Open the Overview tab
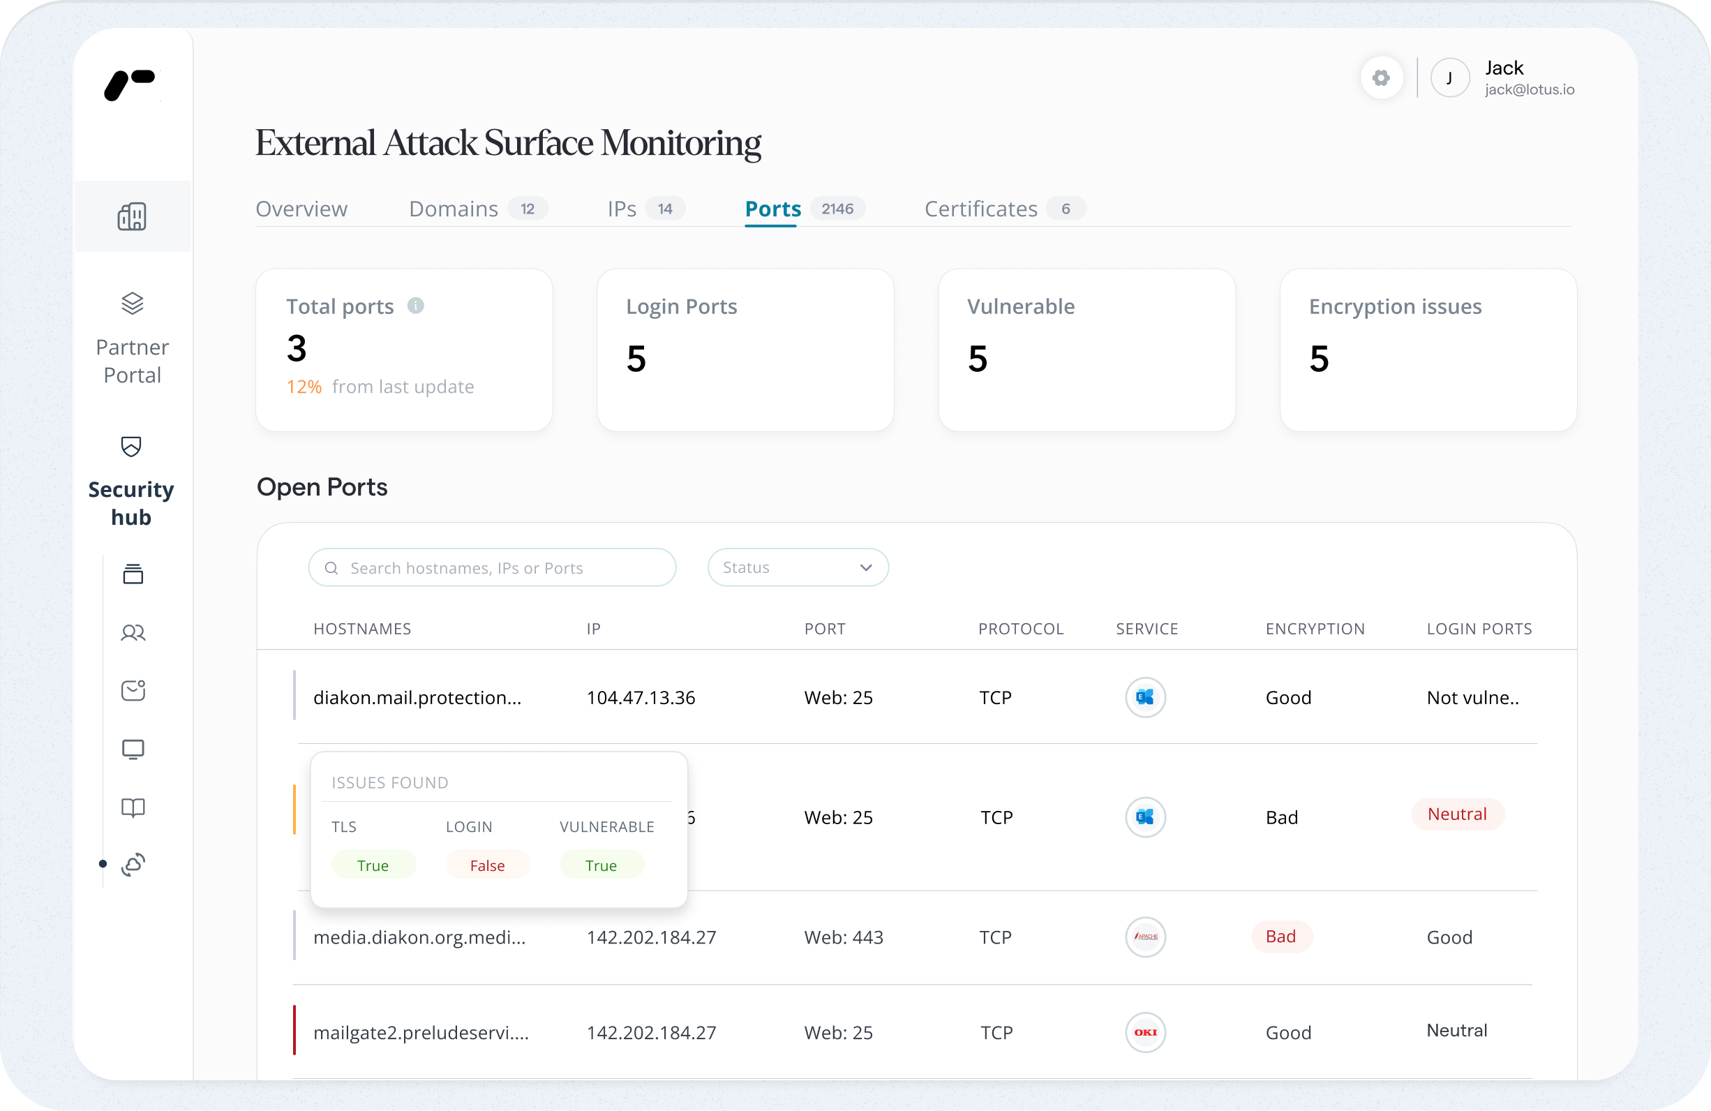Viewport: 1711px width, 1111px height. coord(301,209)
